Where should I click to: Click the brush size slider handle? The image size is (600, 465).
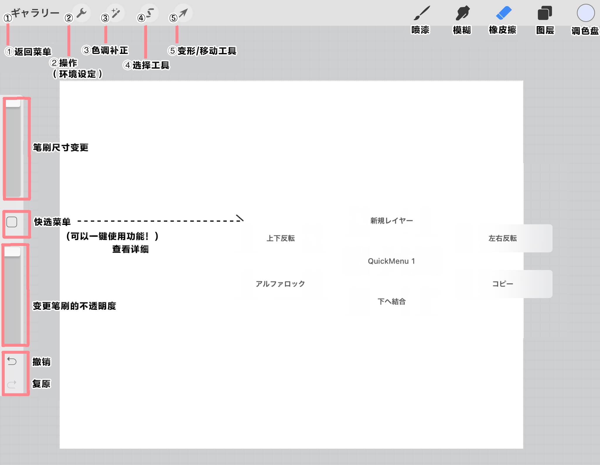click(13, 103)
